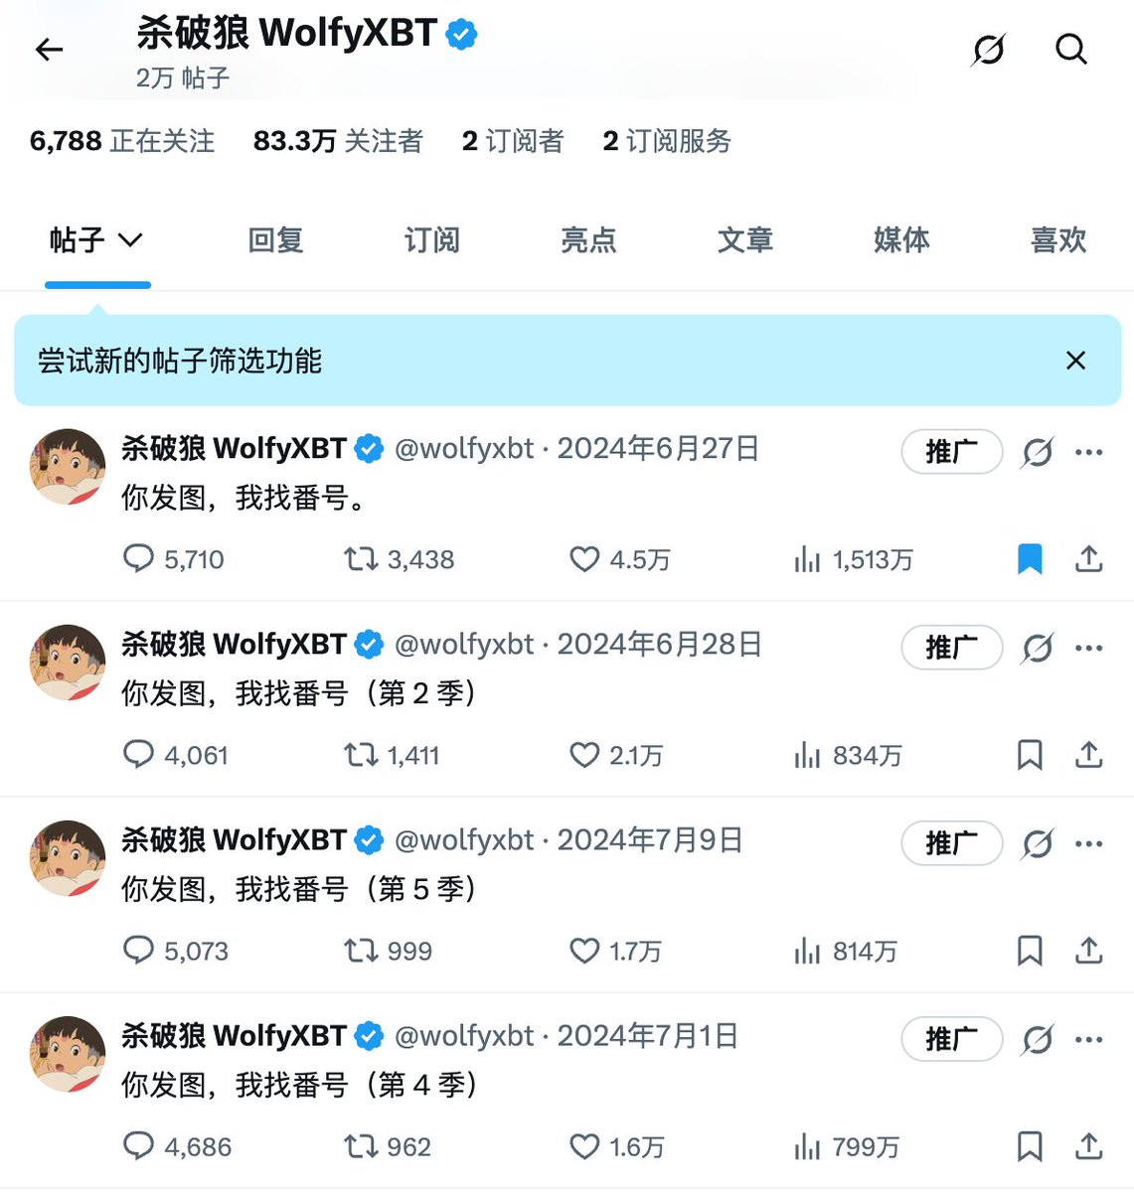Remove bookmark on the 2024年6月27日 post

pyautogui.click(x=1030, y=559)
